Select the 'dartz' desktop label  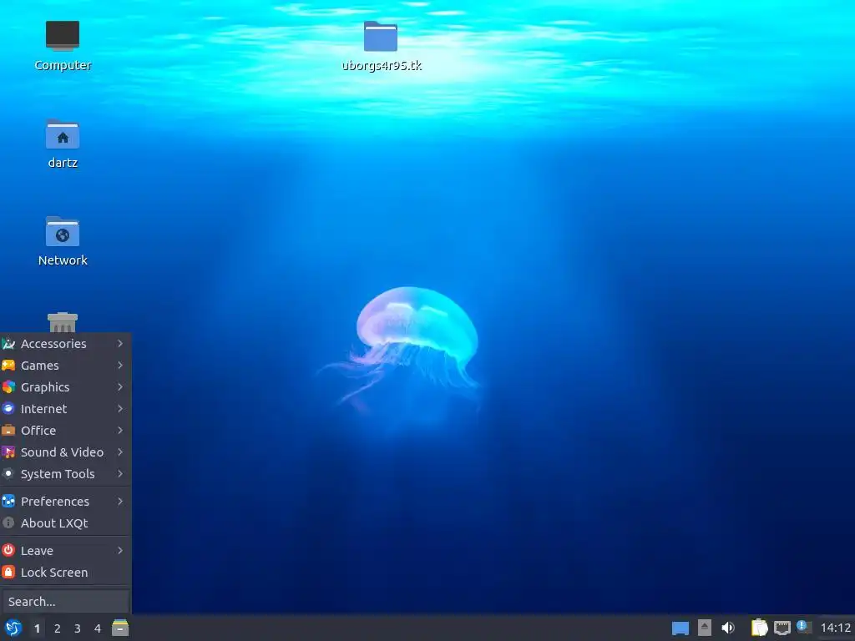63,163
